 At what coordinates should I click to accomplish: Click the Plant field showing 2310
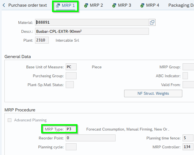click(x=42, y=40)
